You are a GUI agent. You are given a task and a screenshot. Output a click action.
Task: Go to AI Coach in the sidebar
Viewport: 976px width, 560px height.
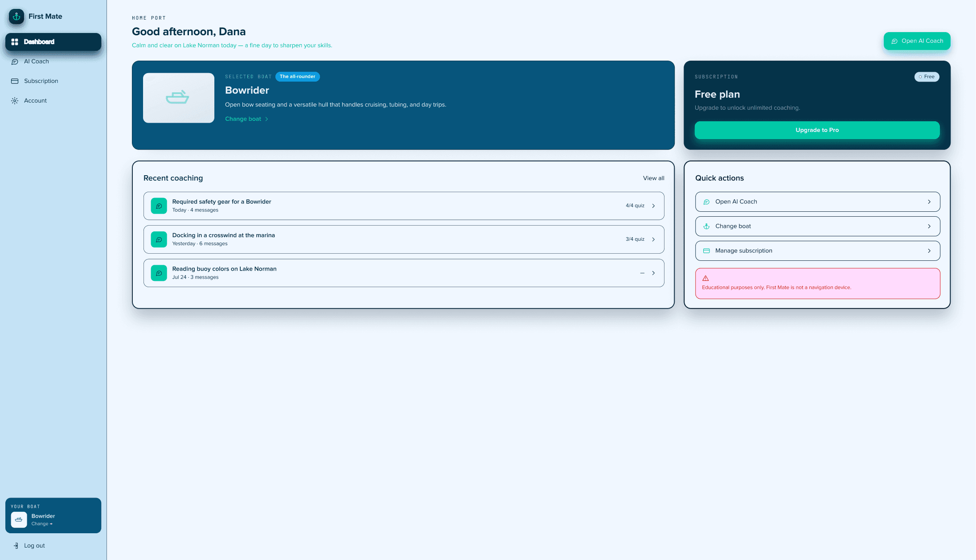point(53,62)
